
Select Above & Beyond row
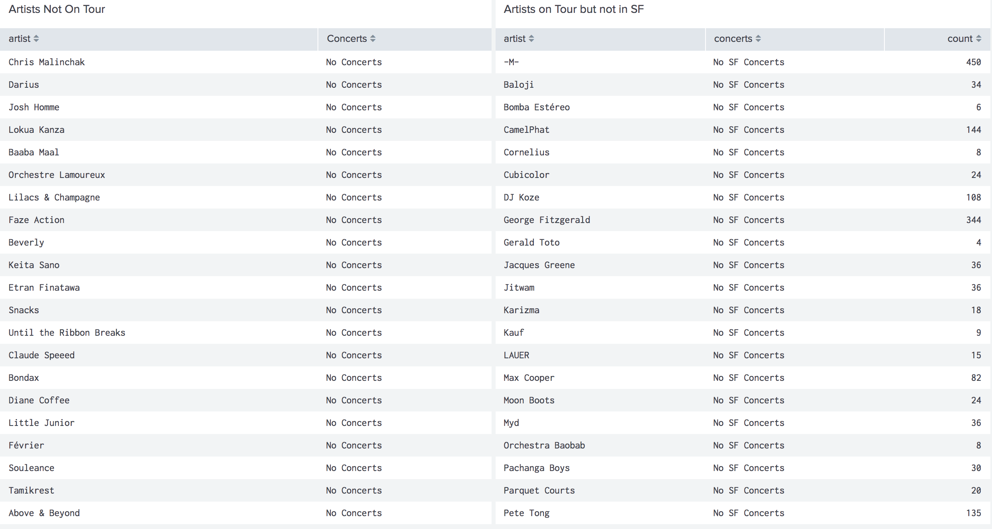point(246,513)
